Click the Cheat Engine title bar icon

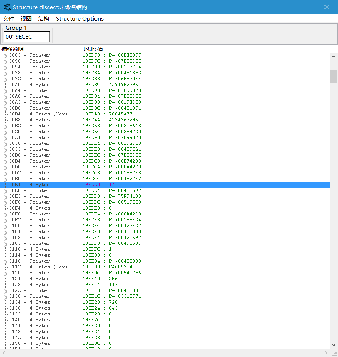tap(7, 7)
